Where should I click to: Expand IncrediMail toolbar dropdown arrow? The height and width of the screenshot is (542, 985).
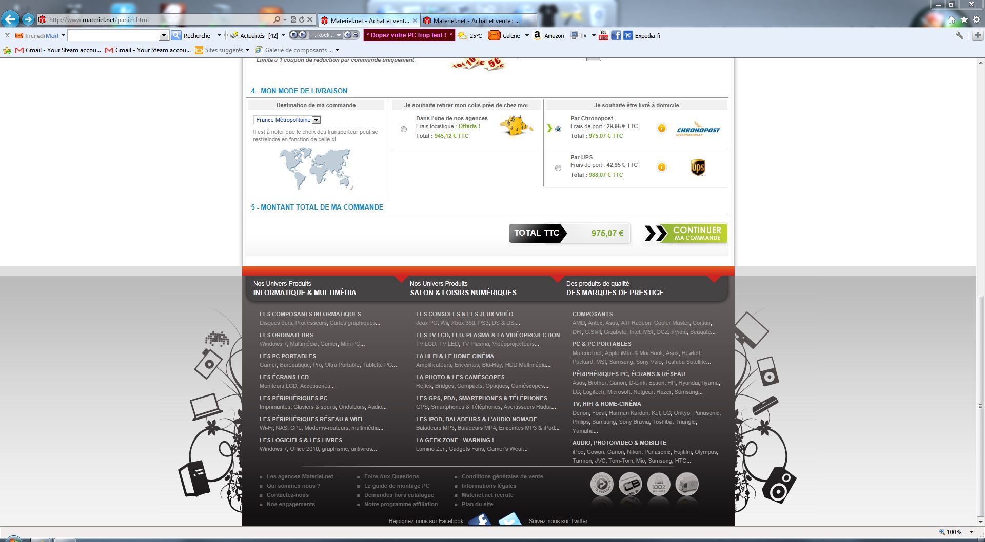point(63,35)
